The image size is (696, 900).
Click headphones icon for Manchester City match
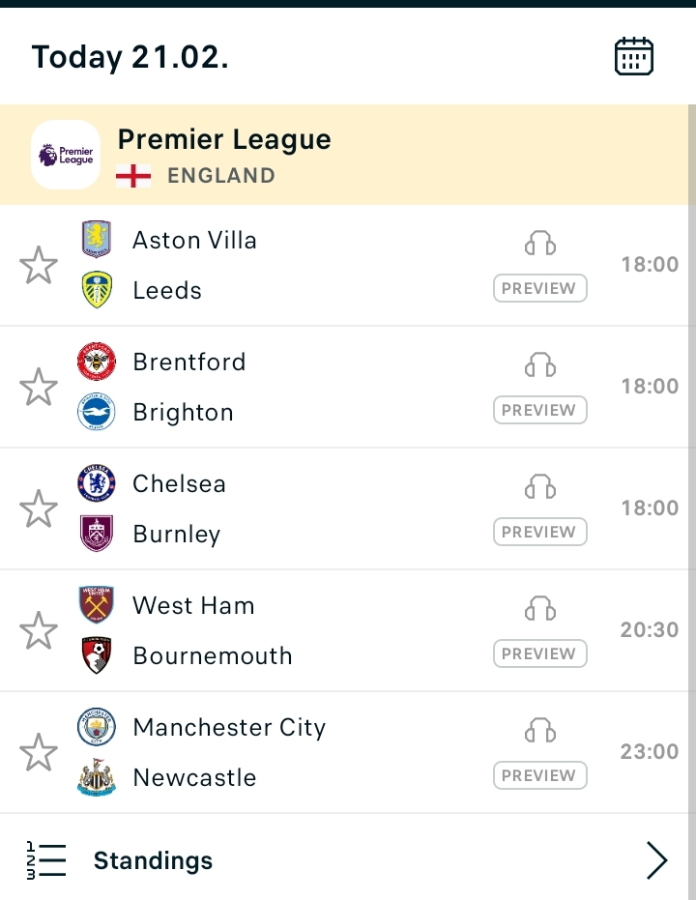click(540, 730)
